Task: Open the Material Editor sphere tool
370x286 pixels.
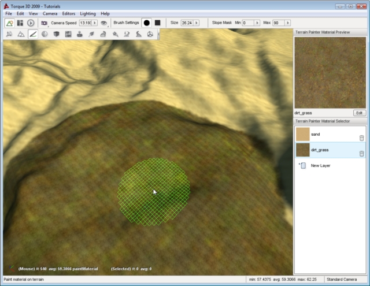Action: 45,34
